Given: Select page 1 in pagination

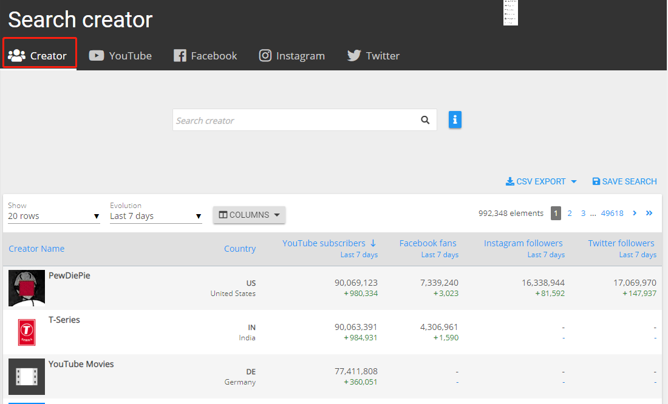Looking at the screenshot, I should coord(556,214).
